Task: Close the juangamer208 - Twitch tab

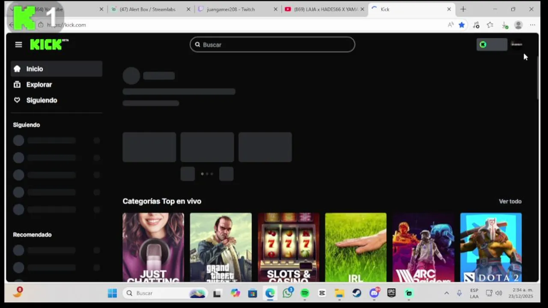Action: click(275, 9)
